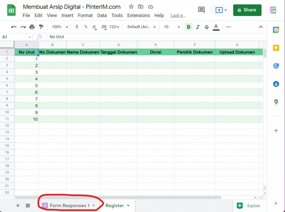Print the spreadsheet
This screenshot has width=285, height=212.
coord(32,27)
